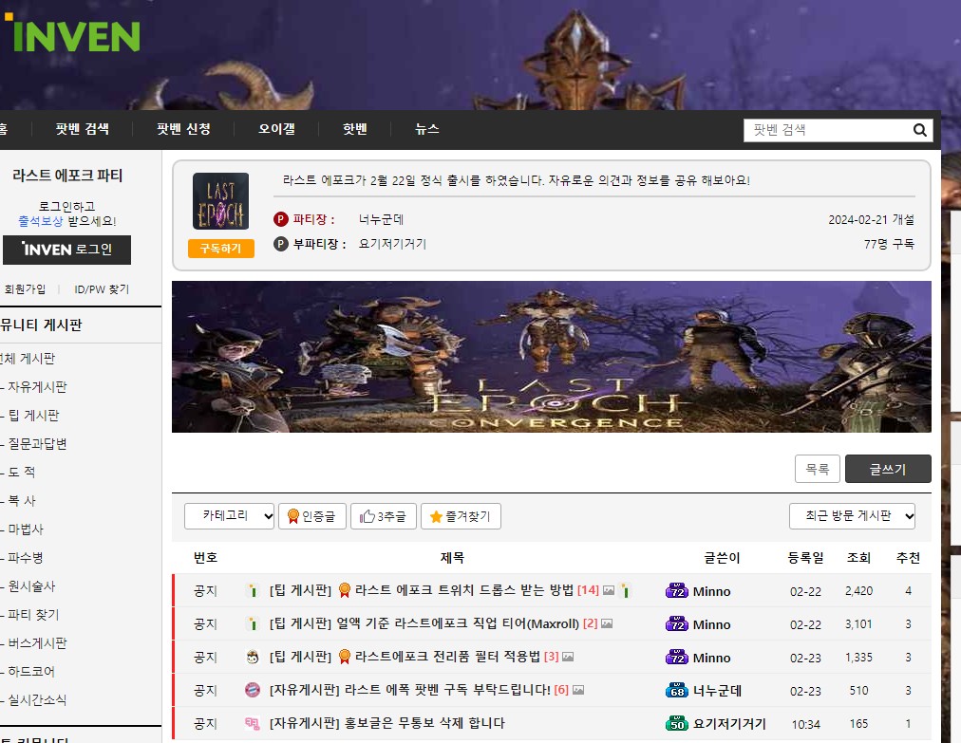Open post 라스트 에포크 트위치 드롭스 받는 방법
The height and width of the screenshot is (743, 961).
[x=464, y=590]
